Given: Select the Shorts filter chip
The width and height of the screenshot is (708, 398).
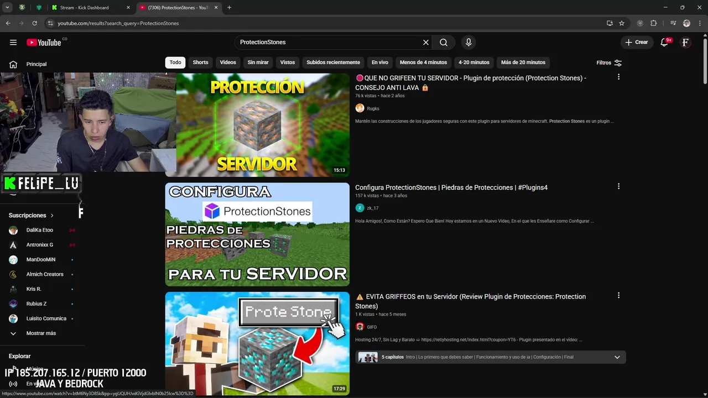Looking at the screenshot, I should pyautogui.click(x=200, y=62).
